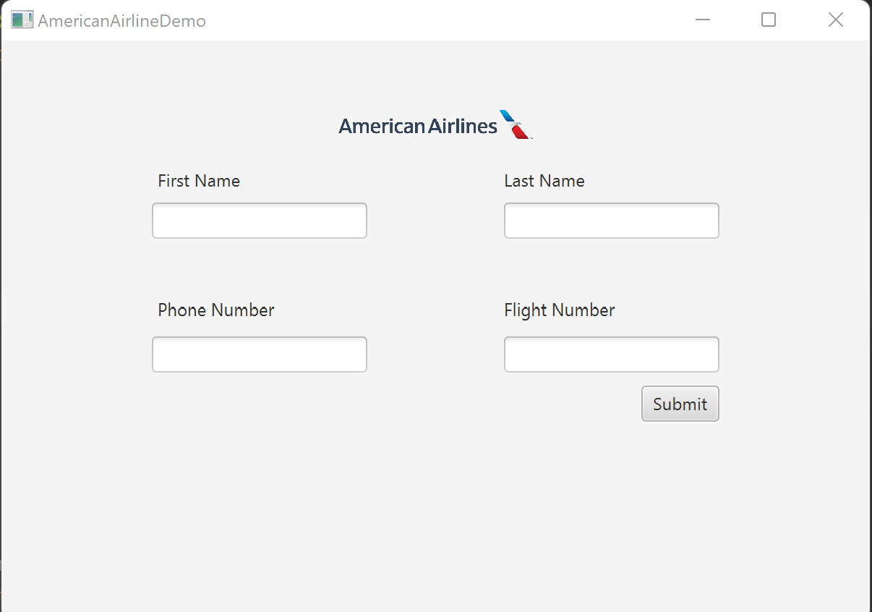Click blank space between Phone and Flight Number fields
This screenshot has height=612, width=872.
coord(435,354)
